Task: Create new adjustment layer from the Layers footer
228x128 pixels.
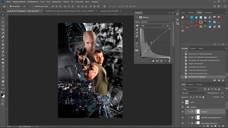Action: point(212,126)
